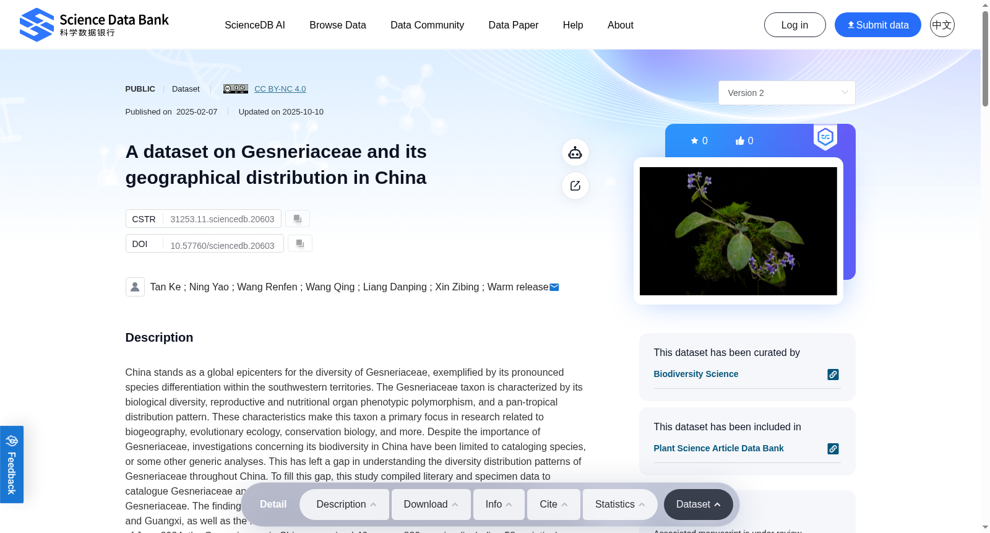990x533 pixels.
Task: Click the dataset title heading
Action: (x=276, y=165)
